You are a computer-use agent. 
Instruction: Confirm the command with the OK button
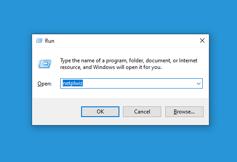[x=100, y=112]
